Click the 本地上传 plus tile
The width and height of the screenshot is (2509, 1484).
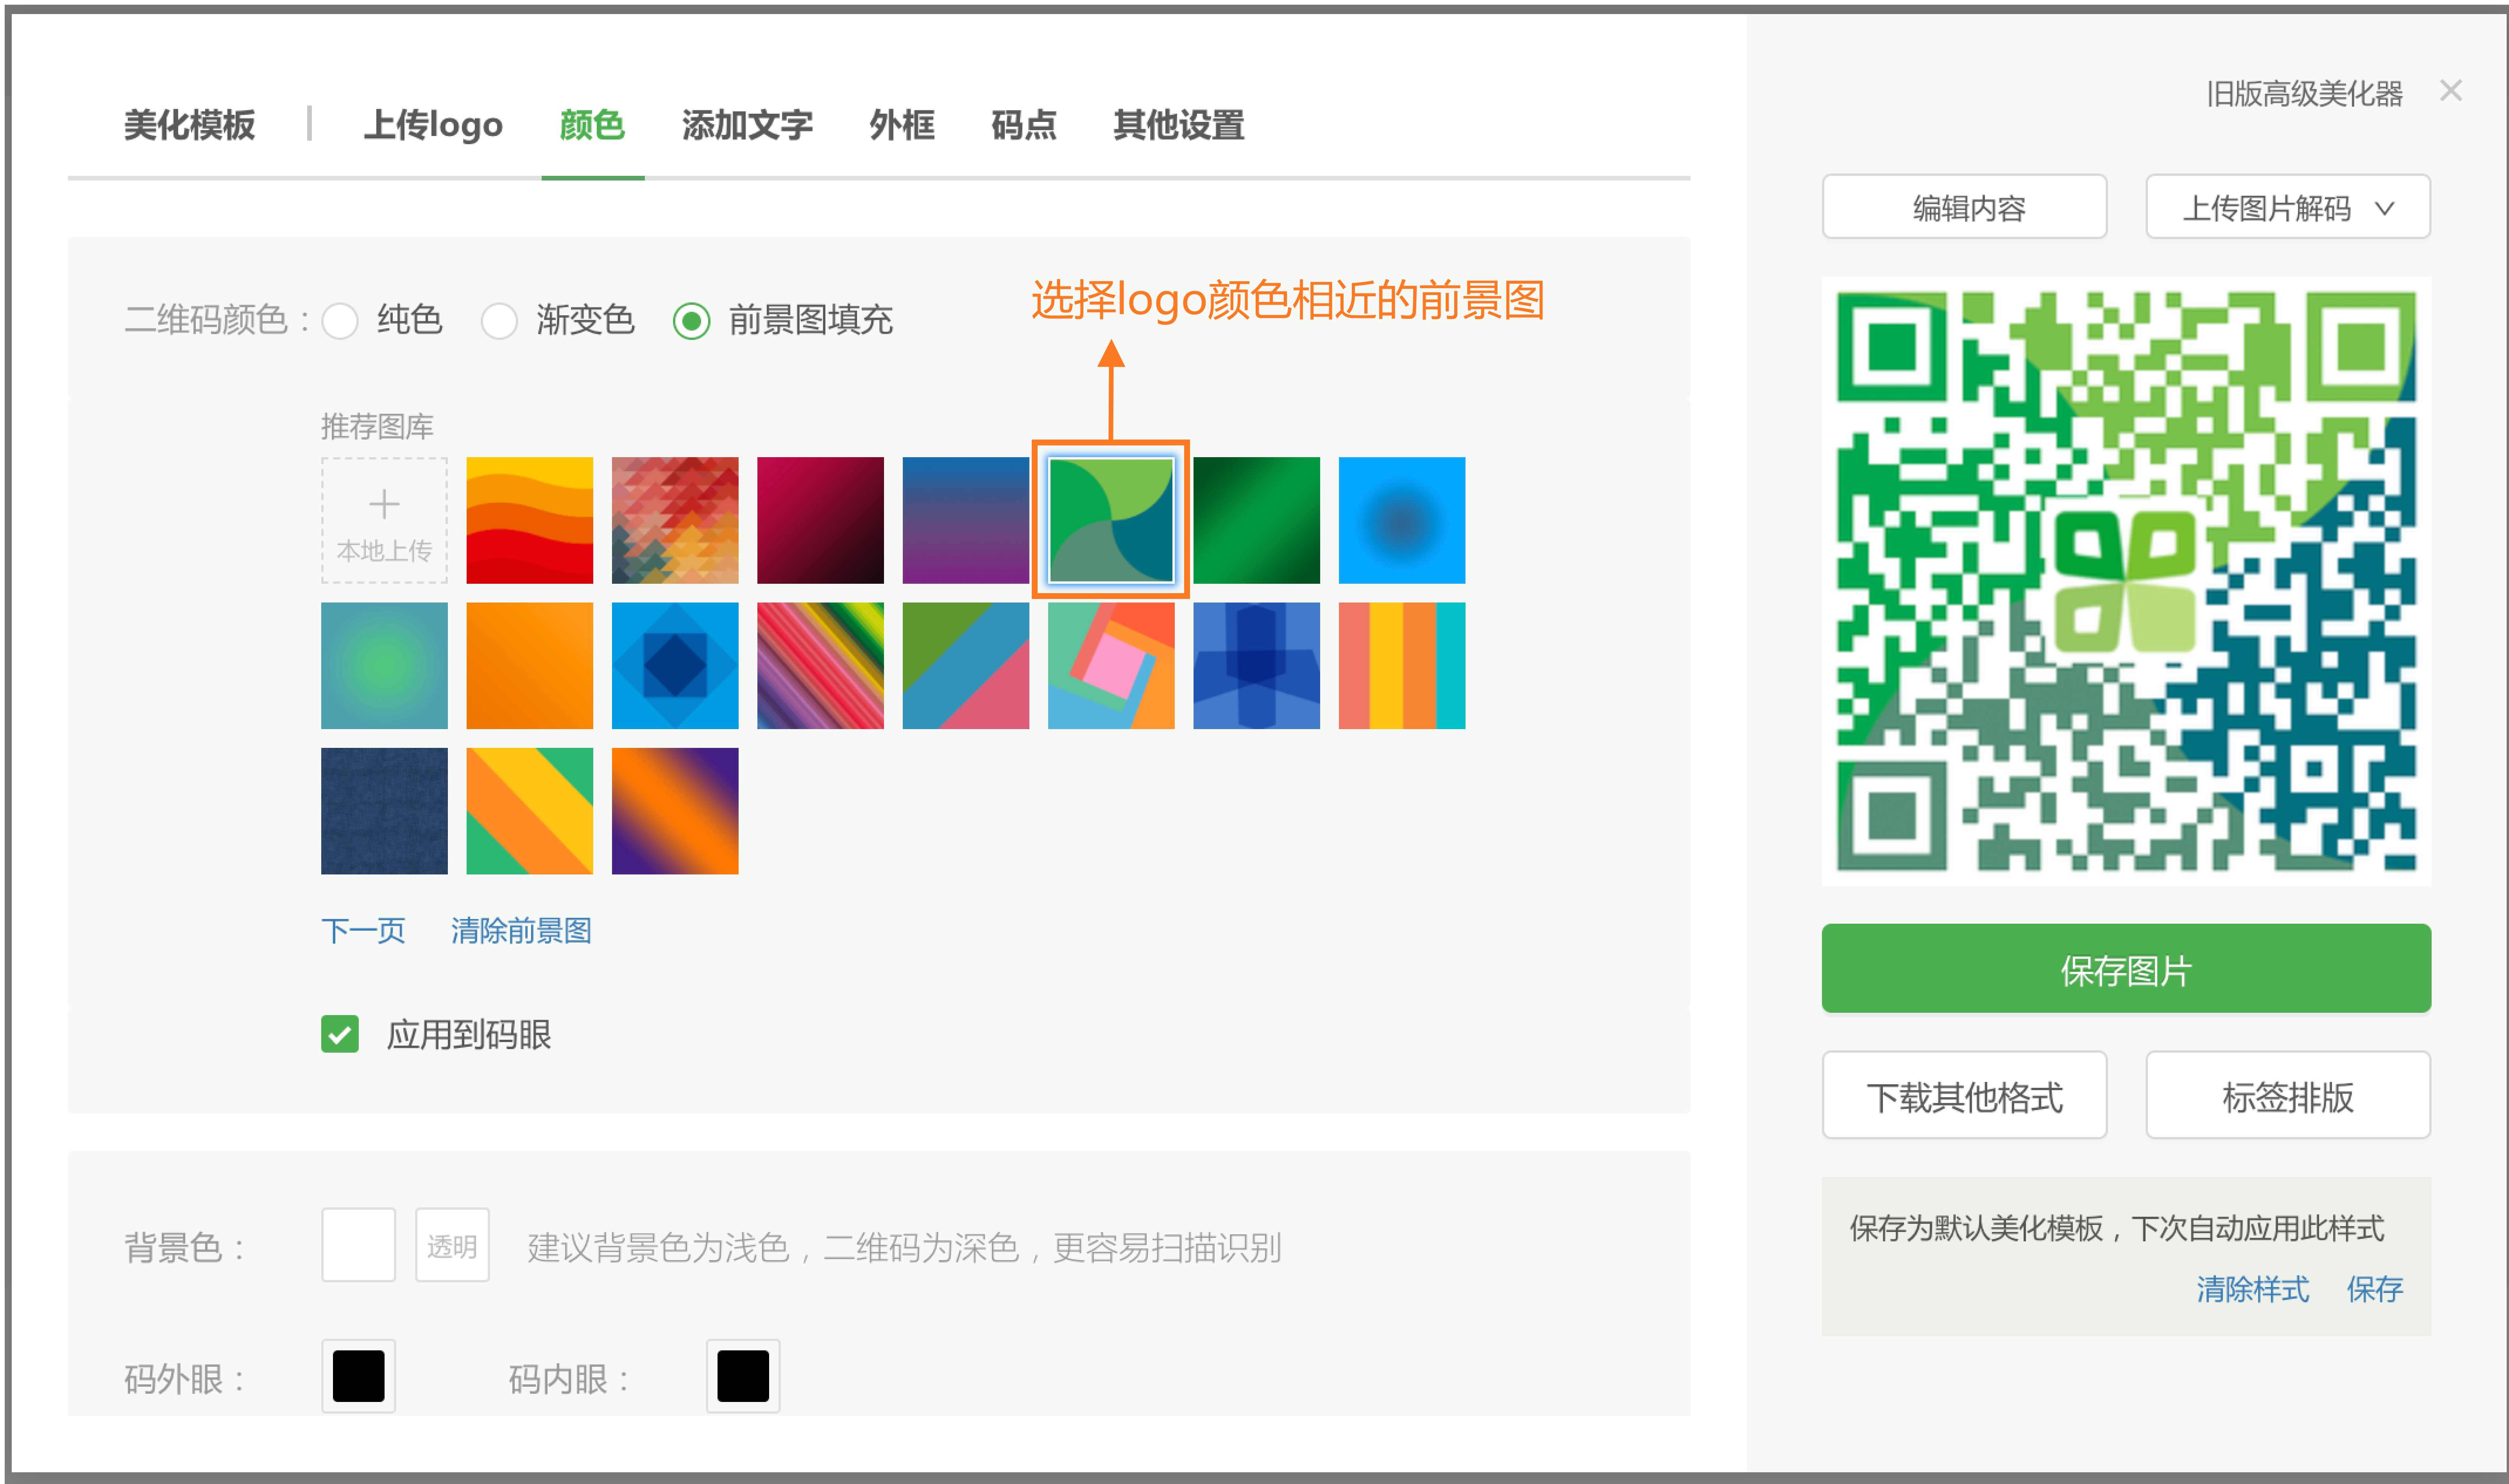click(384, 520)
